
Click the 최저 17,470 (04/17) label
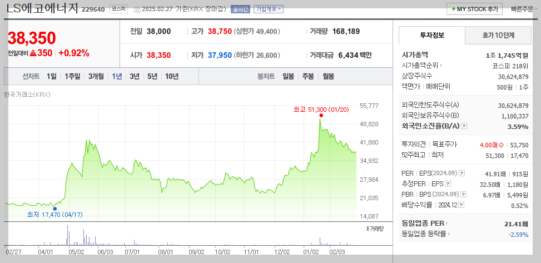click(x=55, y=215)
